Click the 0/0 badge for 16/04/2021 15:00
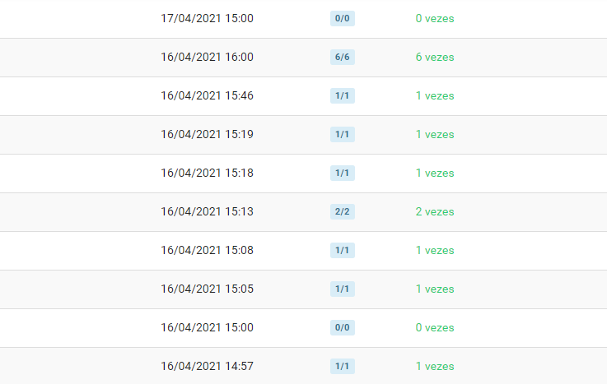 coord(343,327)
